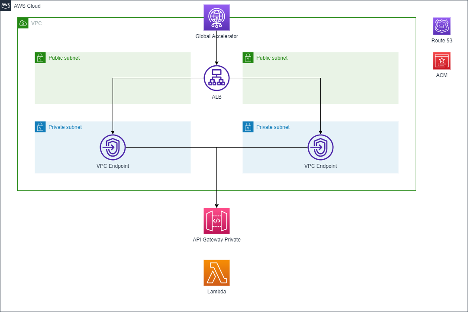The width and height of the screenshot is (468, 312).
Task: Click the VPC cloud icon badge
Action: click(23, 23)
